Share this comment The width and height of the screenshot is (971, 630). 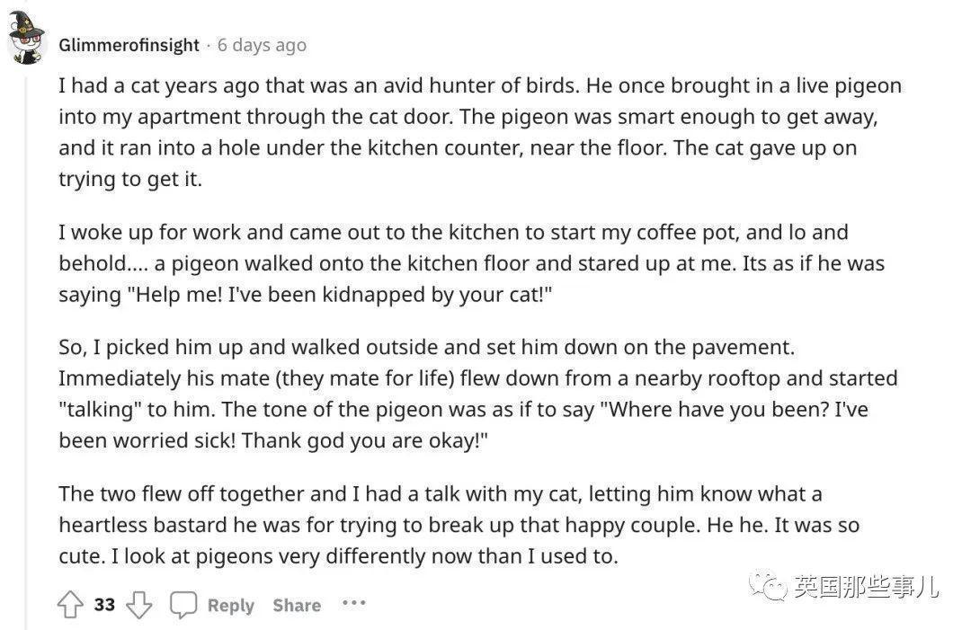[x=297, y=605]
